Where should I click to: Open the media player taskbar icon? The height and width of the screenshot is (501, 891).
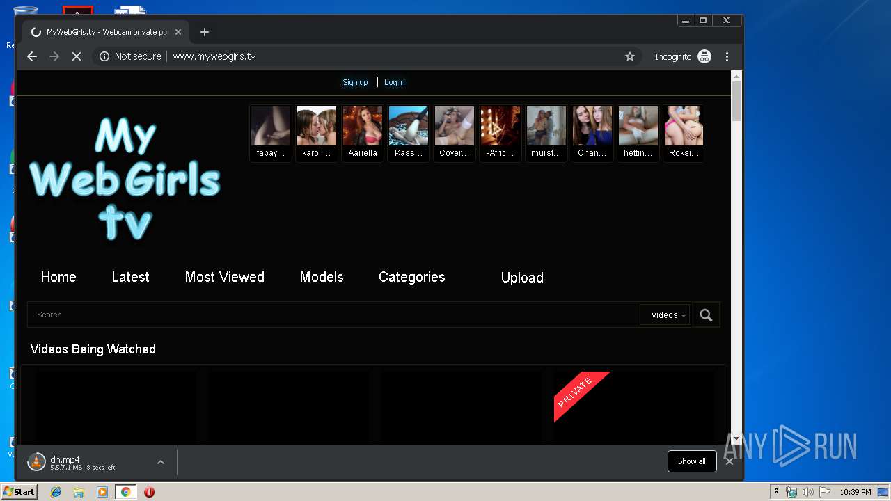click(102, 492)
